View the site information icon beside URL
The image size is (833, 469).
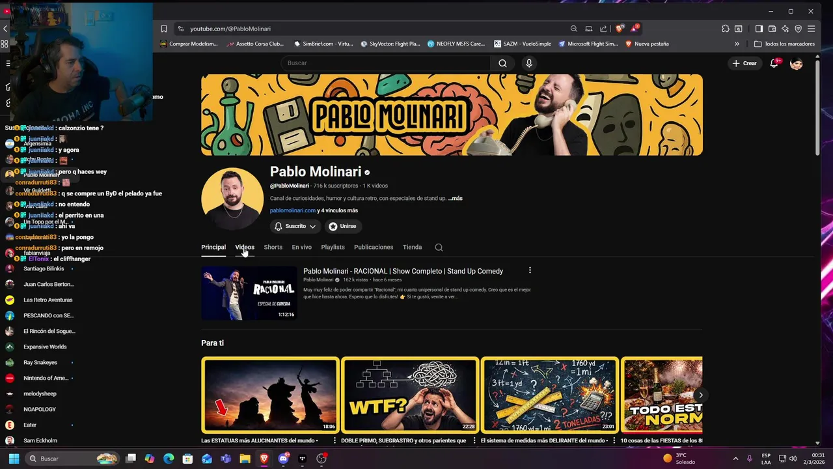click(180, 29)
